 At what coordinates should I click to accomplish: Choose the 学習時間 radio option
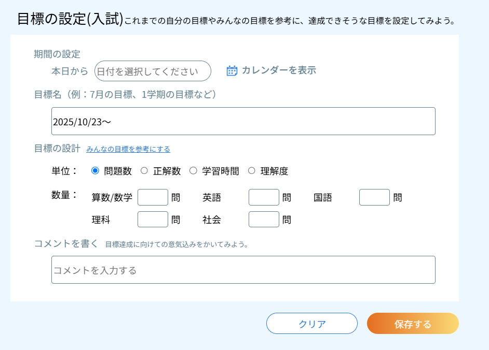[x=193, y=170]
